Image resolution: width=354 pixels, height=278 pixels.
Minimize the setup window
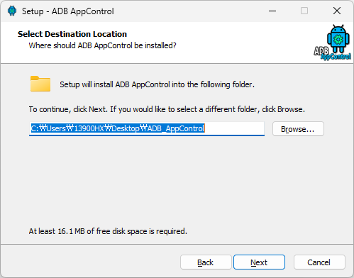pos(272,11)
